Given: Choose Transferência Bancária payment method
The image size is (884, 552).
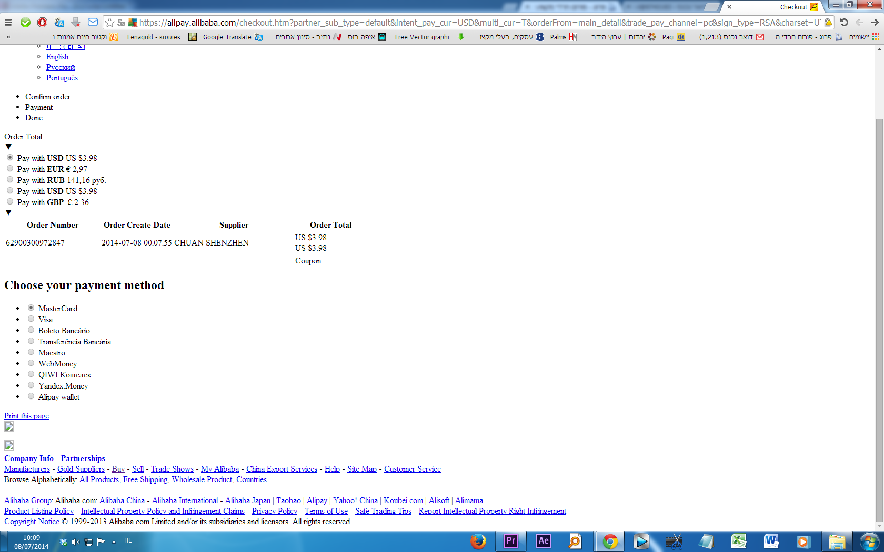Looking at the screenshot, I should [31, 341].
